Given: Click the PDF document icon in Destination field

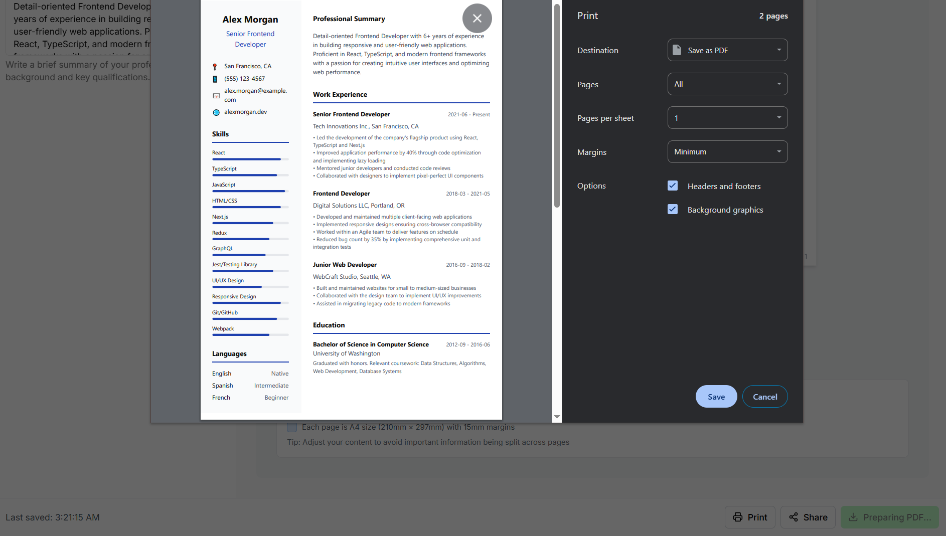Looking at the screenshot, I should tap(678, 50).
